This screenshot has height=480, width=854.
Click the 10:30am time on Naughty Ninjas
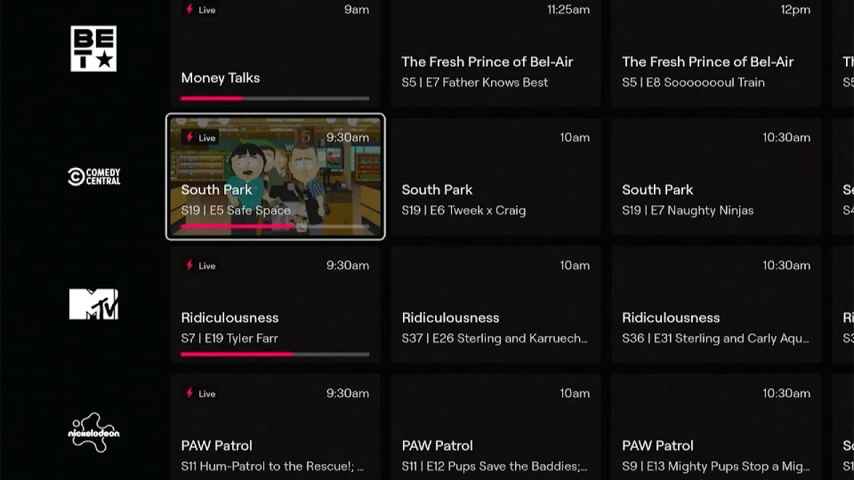point(787,138)
